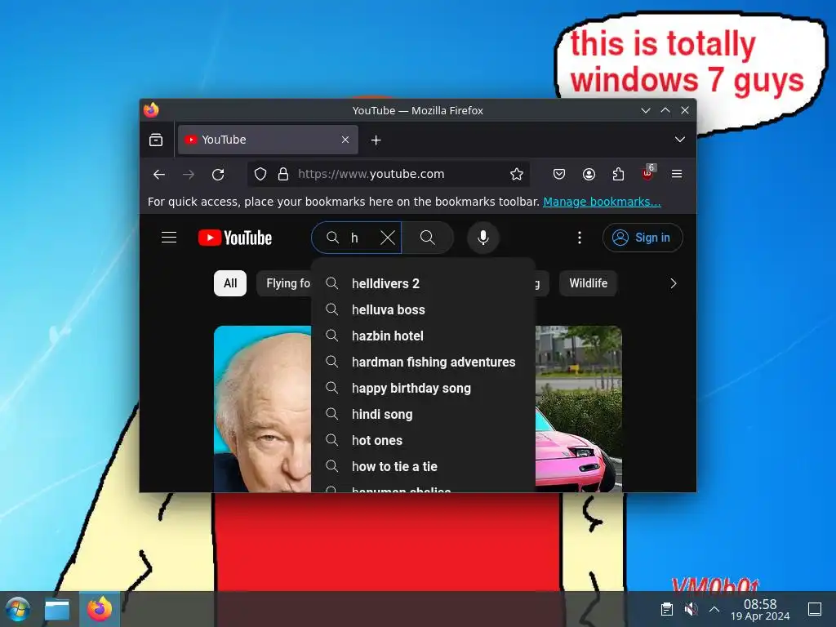This screenshot has height=627, width=836.
Task: Close the YouTube tab
Action: point(345,140)
